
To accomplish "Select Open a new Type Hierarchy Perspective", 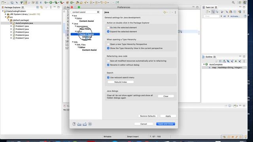I will [x=108, y=44].
